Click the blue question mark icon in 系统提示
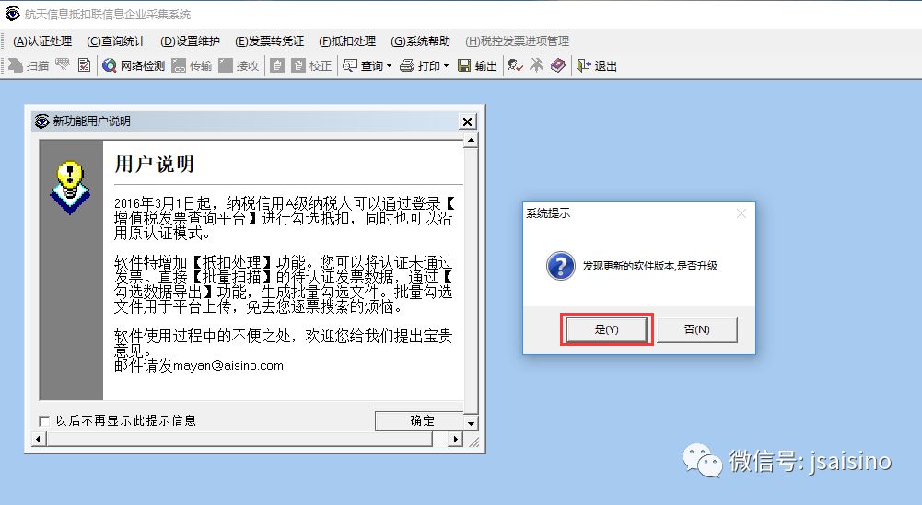Viewport: 922px width, 505px height. click(x=560, y=266)
